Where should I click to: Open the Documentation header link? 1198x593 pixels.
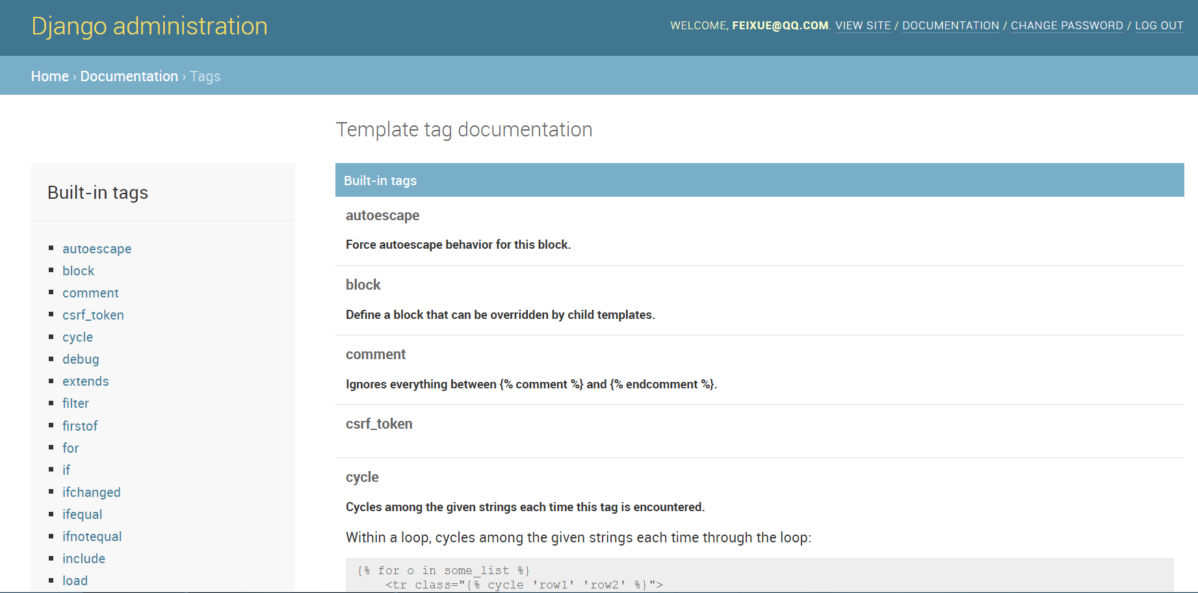[950, 25]
